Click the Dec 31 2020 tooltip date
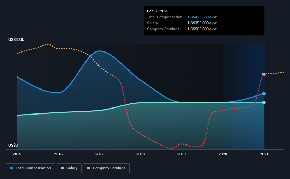 [158, 11]
